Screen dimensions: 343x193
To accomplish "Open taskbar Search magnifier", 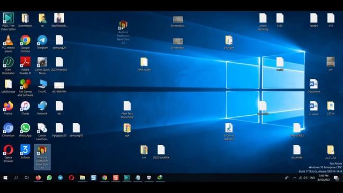I will [x=16, y=177].
